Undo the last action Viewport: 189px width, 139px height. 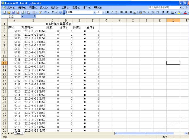(45, 12)
